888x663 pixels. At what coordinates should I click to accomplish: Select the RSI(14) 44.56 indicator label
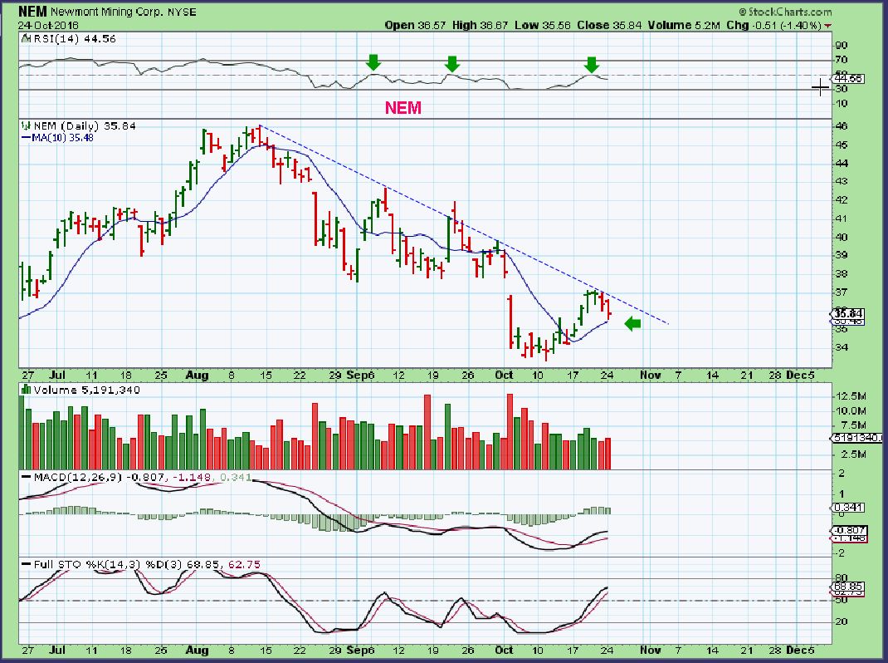point(75,38)
